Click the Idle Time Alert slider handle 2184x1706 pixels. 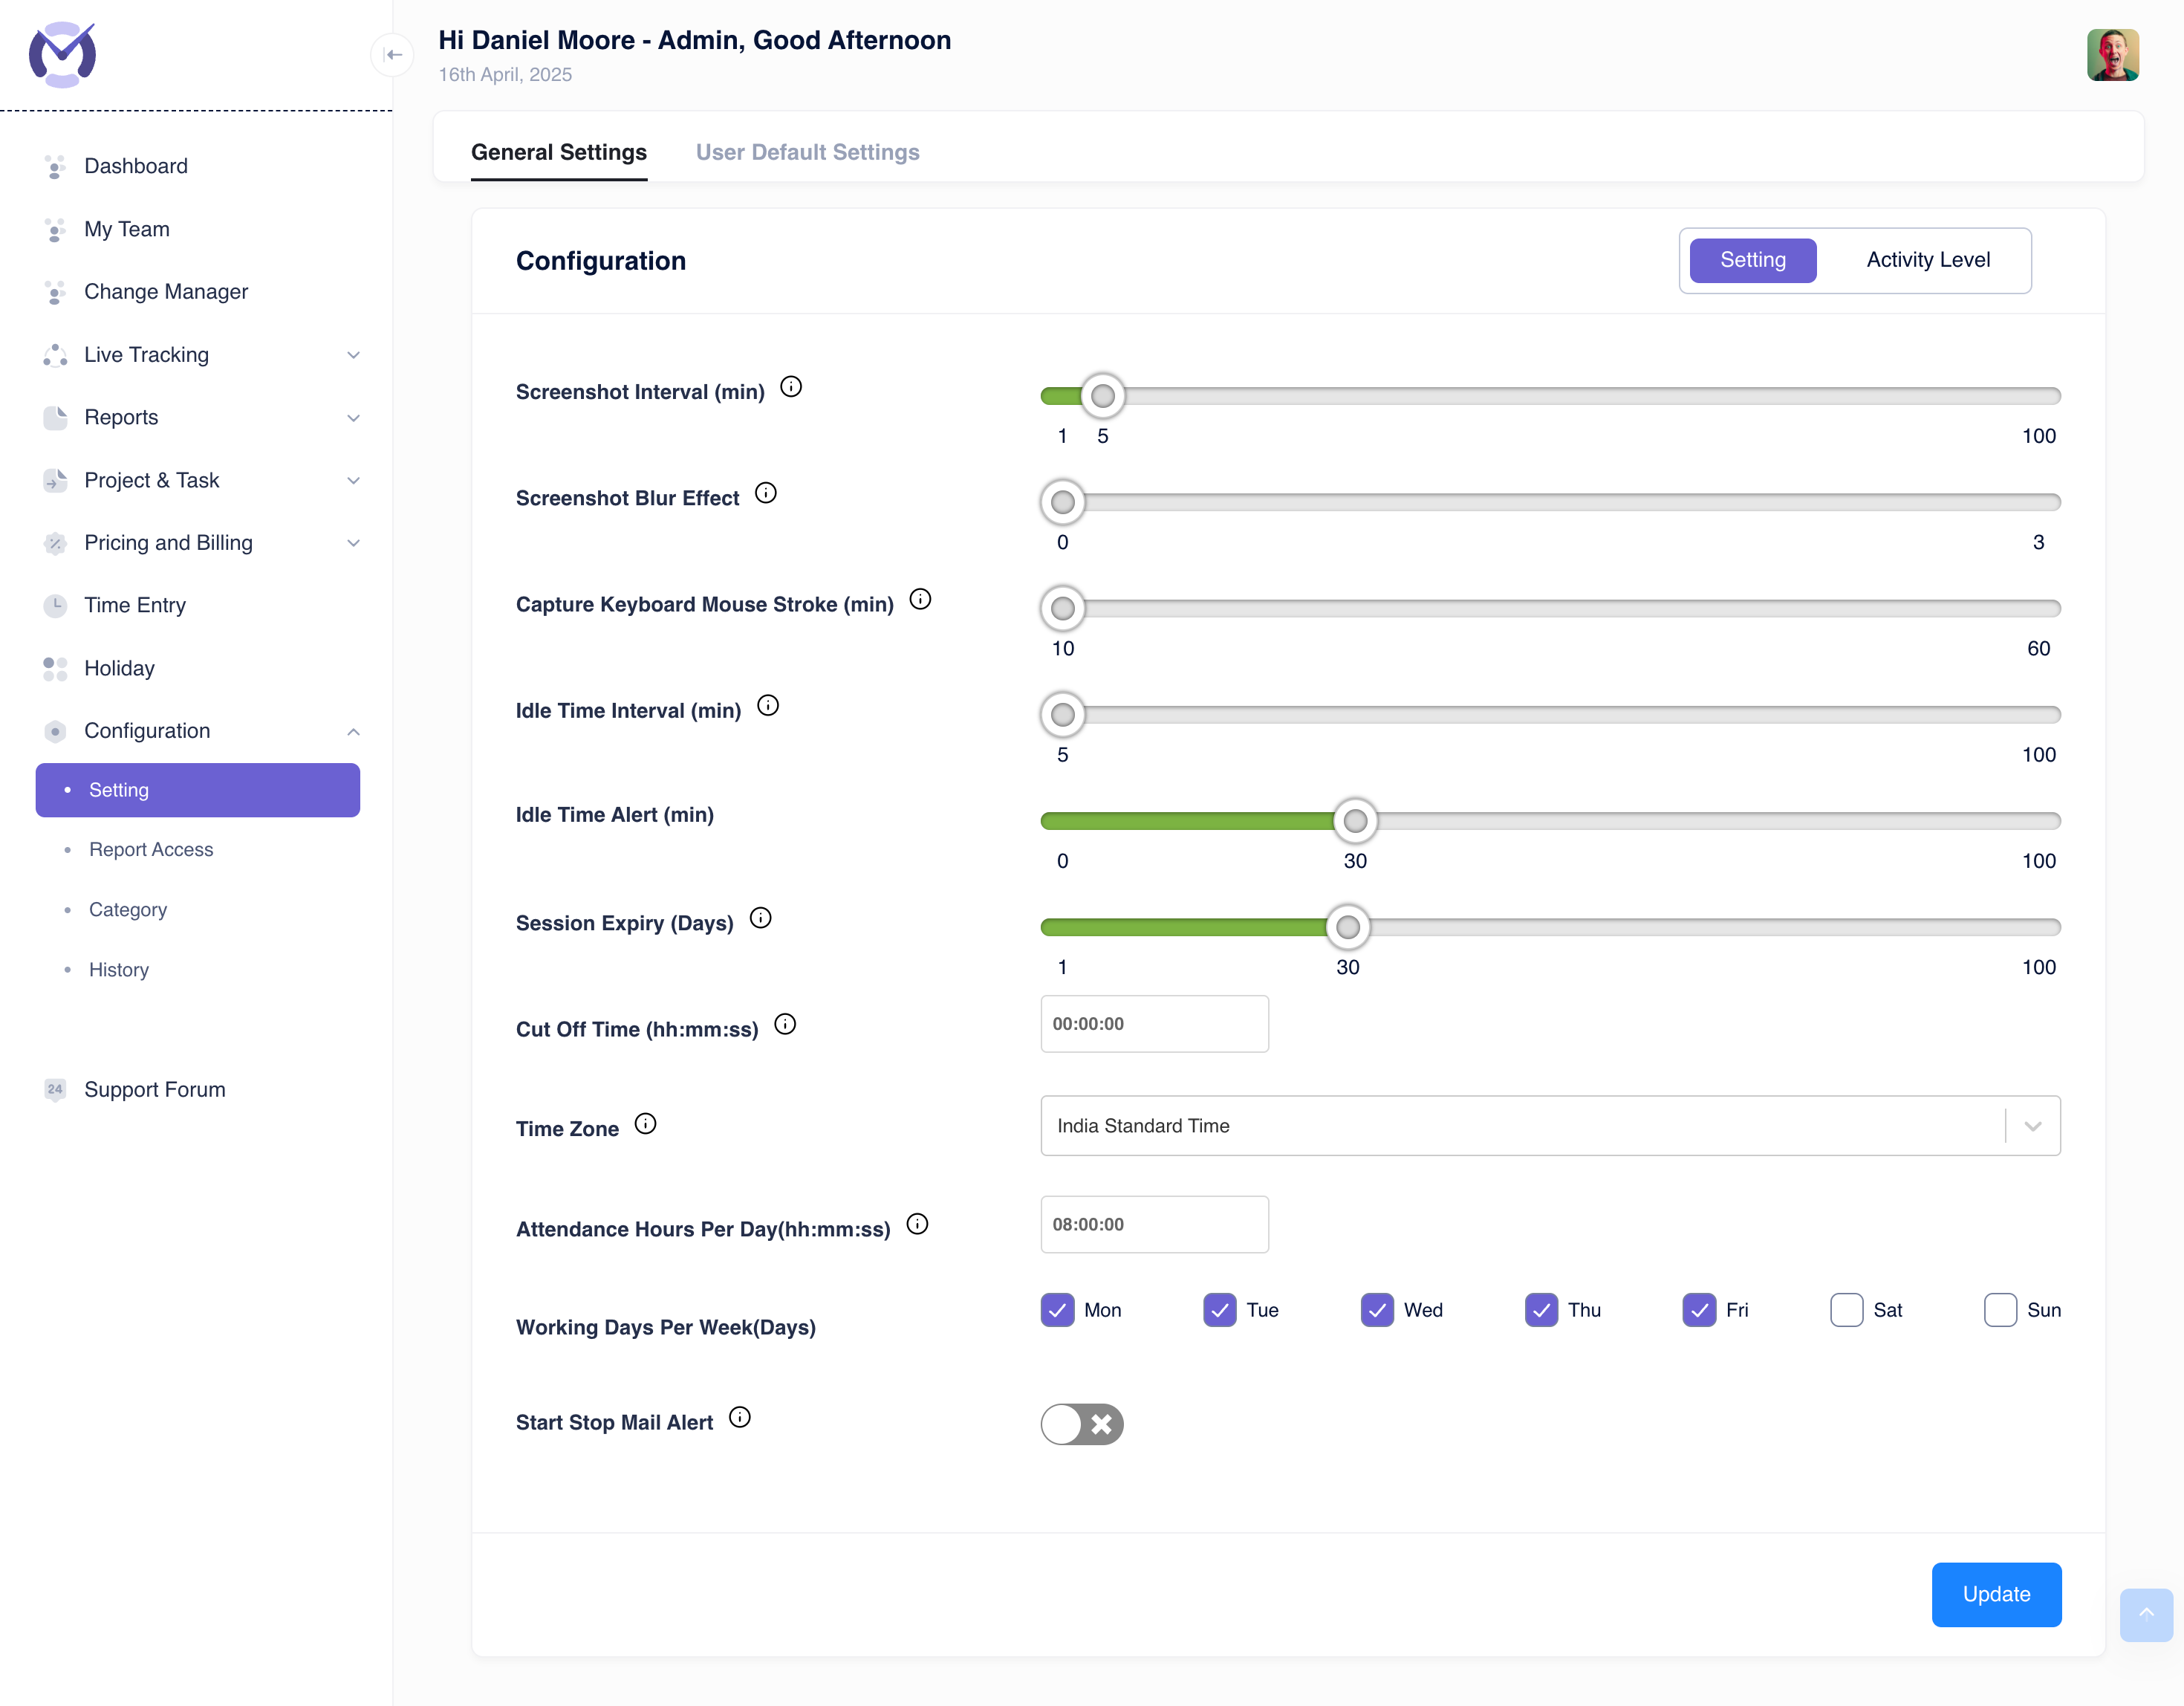[x=1355, y=821]
